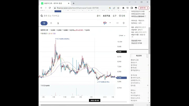Toggle the 20-day moving average

49,34
